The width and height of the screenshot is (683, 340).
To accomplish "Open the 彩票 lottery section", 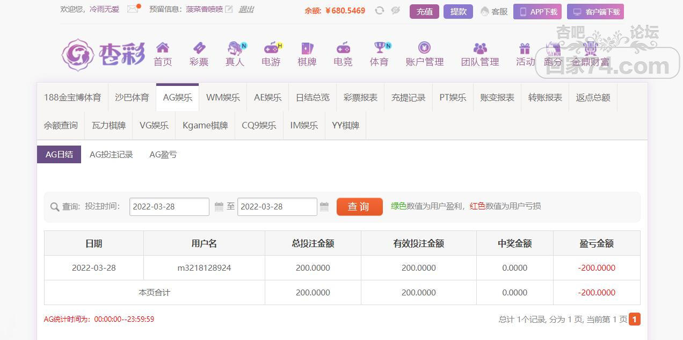I will (199, 54).
